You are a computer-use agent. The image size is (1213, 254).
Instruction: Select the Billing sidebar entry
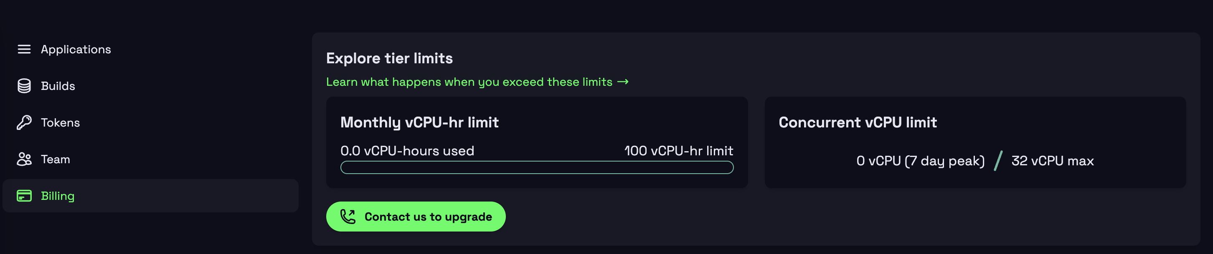point(151,196)
